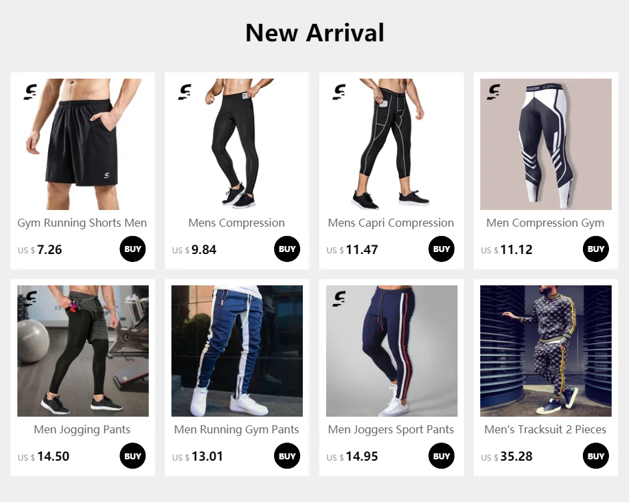Click BUY for Men Compression Gym leggings
The width and height of the screenshot is (629, 502).
coord(596,249)
